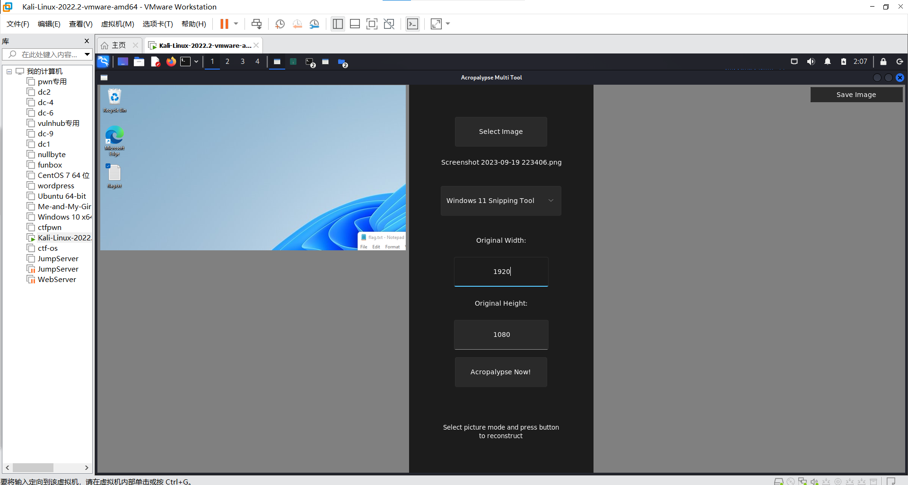The height and width of the screenshot is (485, 908).
Task: Click the Acropalypse window menu icon
Action: tap(104, 78)
